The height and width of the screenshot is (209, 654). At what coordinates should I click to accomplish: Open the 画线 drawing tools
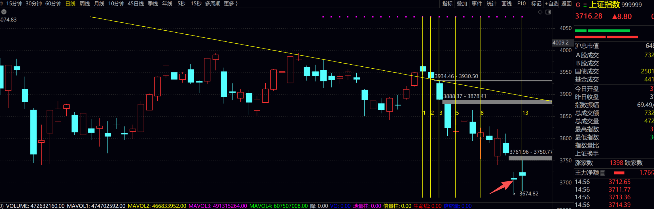coord(507,4)
